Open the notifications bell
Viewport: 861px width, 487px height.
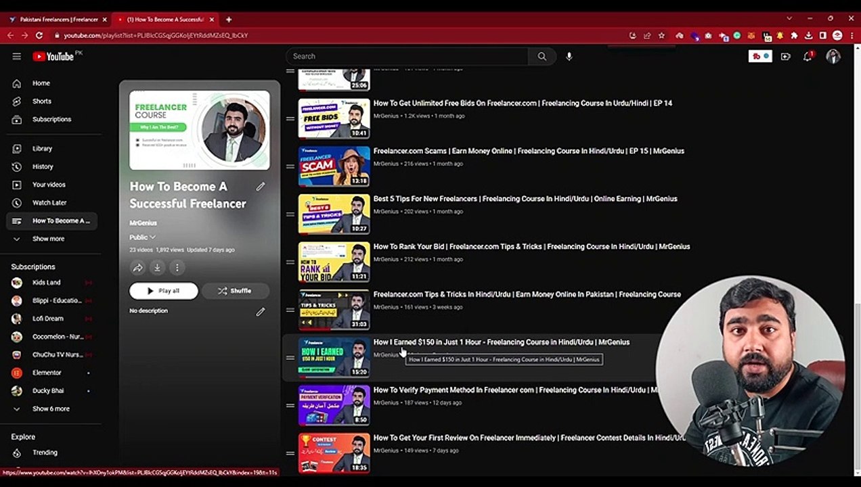[808, 57]
